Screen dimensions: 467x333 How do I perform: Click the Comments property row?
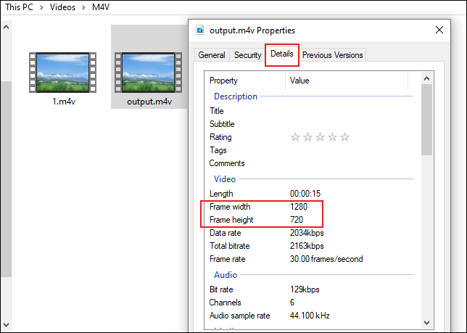pos(311,163)
